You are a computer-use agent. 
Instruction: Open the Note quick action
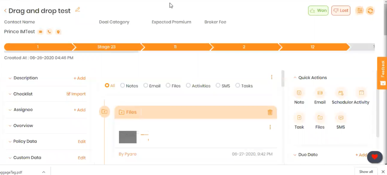[x=299, y=93]
